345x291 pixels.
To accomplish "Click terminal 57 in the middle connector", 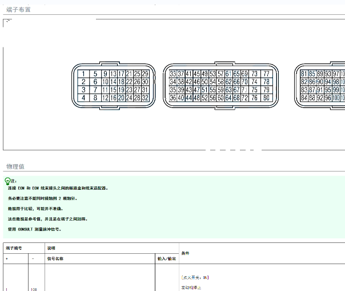I will [220, 74].
